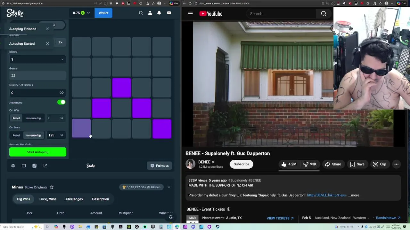Save the video to a playlist
The width and height of the screenshot is (410, 230).
click(357, 164)
